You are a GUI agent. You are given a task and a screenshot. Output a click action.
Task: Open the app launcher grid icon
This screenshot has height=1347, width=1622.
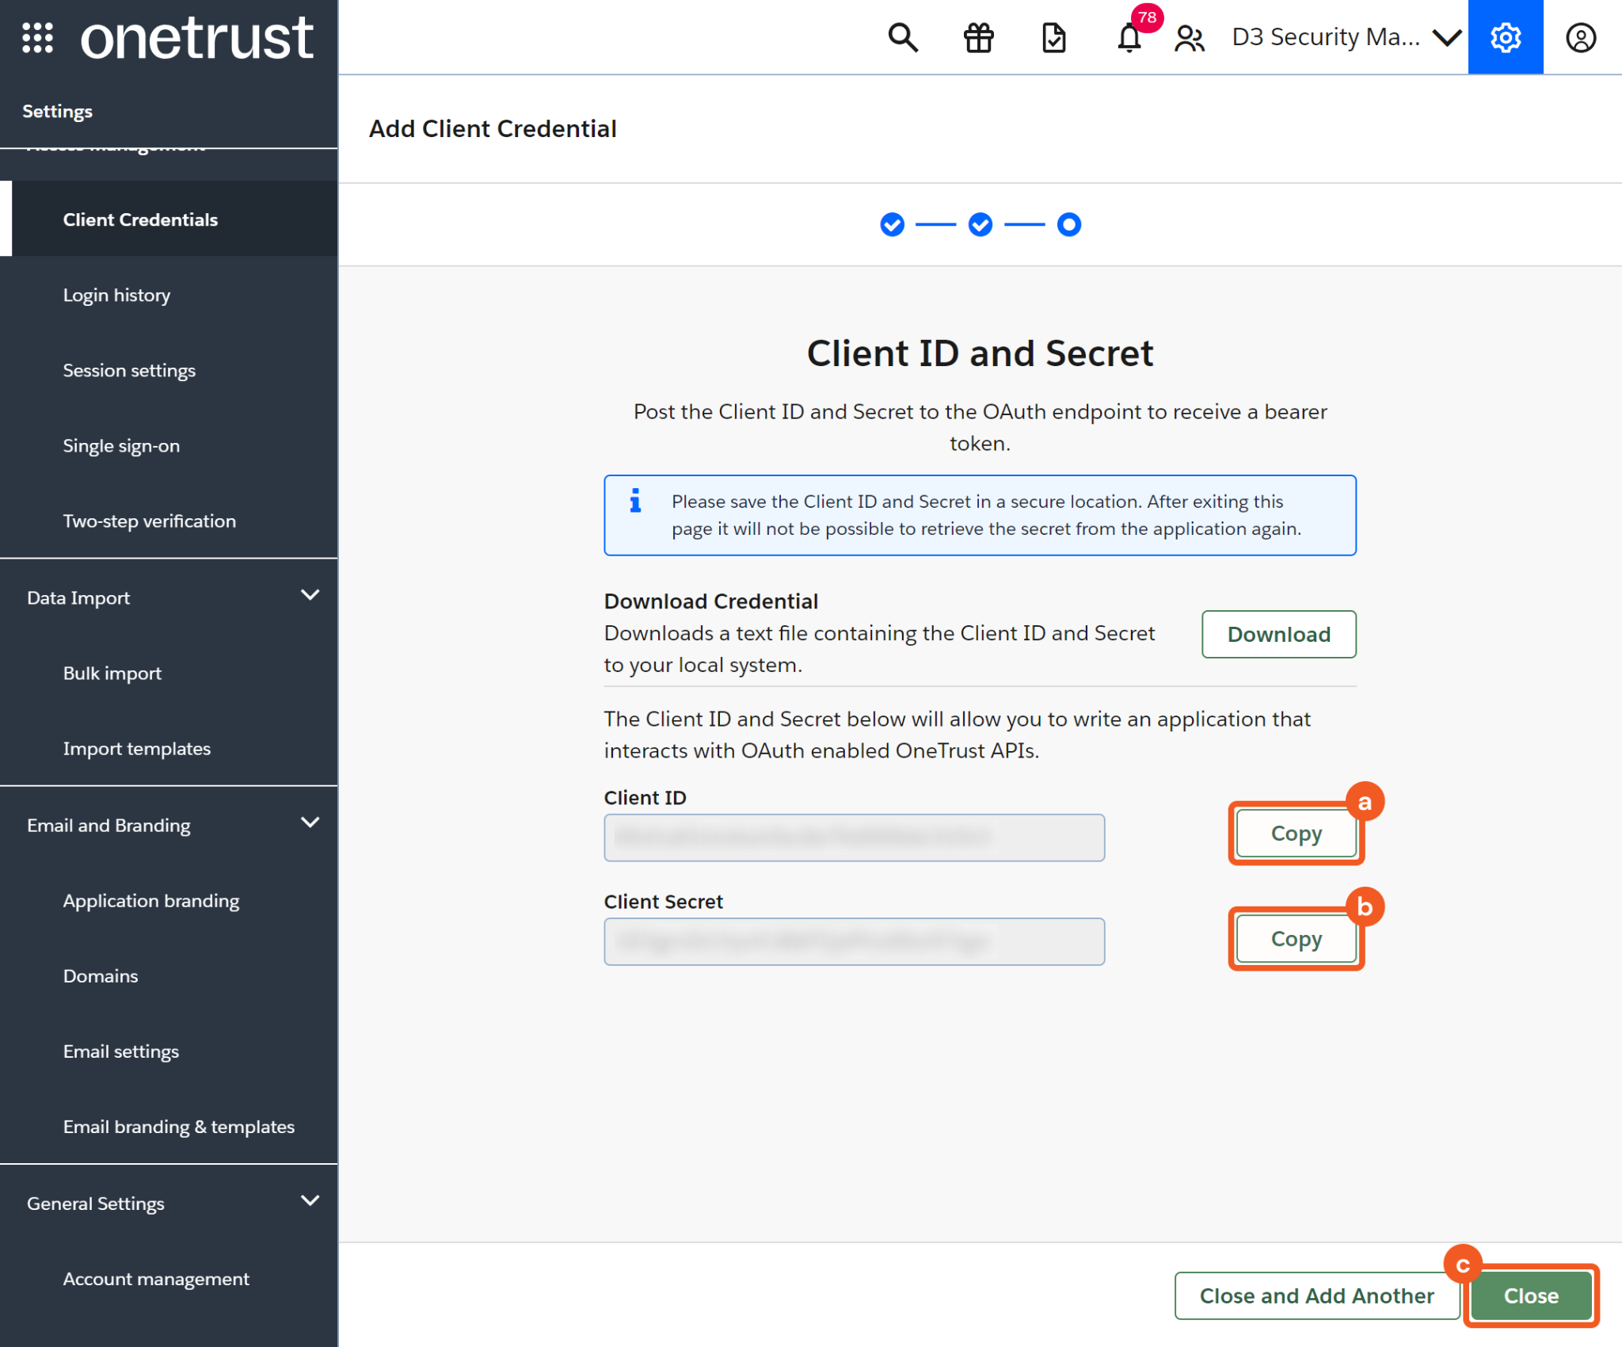pos(37,37)
